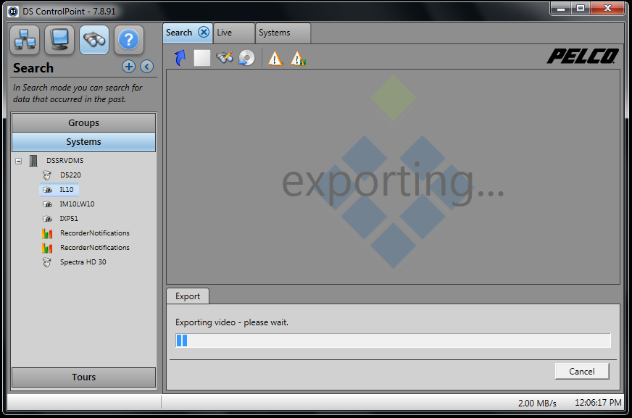Cancel the video export
Screen dimensions: 632x418
[581, 371]
